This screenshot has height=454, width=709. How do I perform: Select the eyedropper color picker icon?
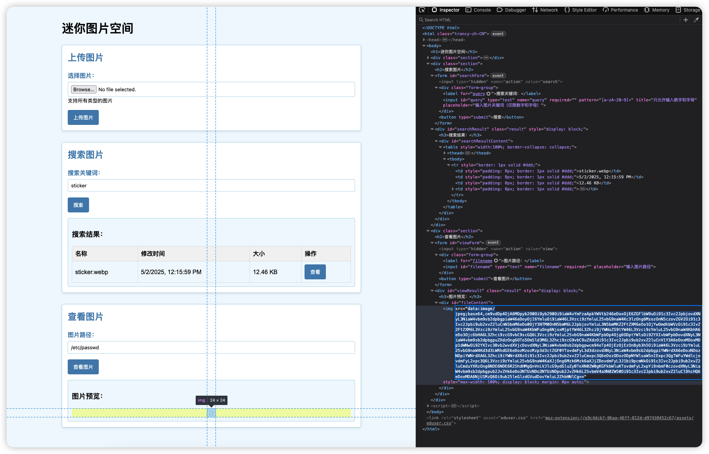(x=696, y=20)
